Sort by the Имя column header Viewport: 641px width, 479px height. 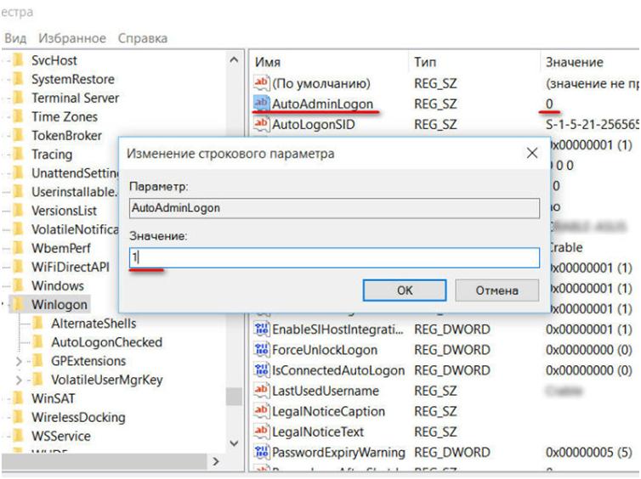tap(268, 62)
